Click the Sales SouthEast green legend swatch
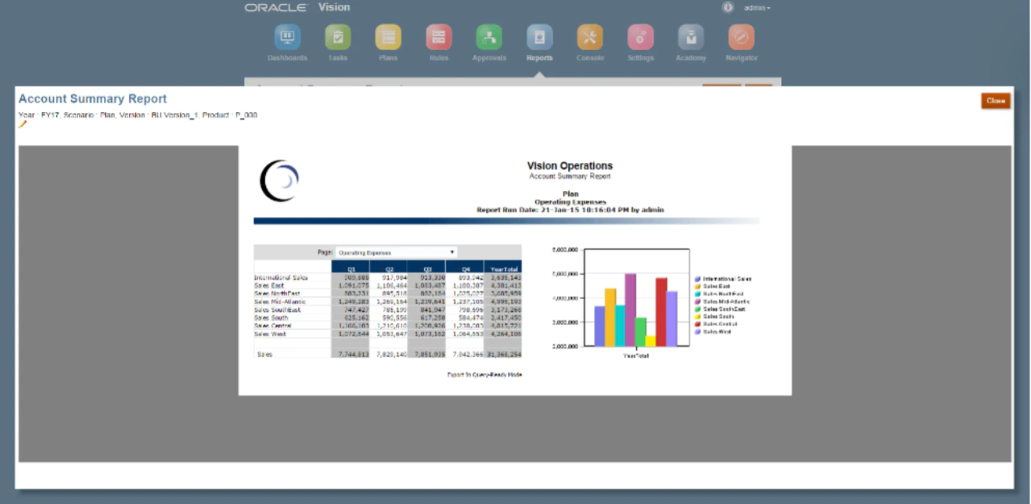 click(x=698, y=309)
